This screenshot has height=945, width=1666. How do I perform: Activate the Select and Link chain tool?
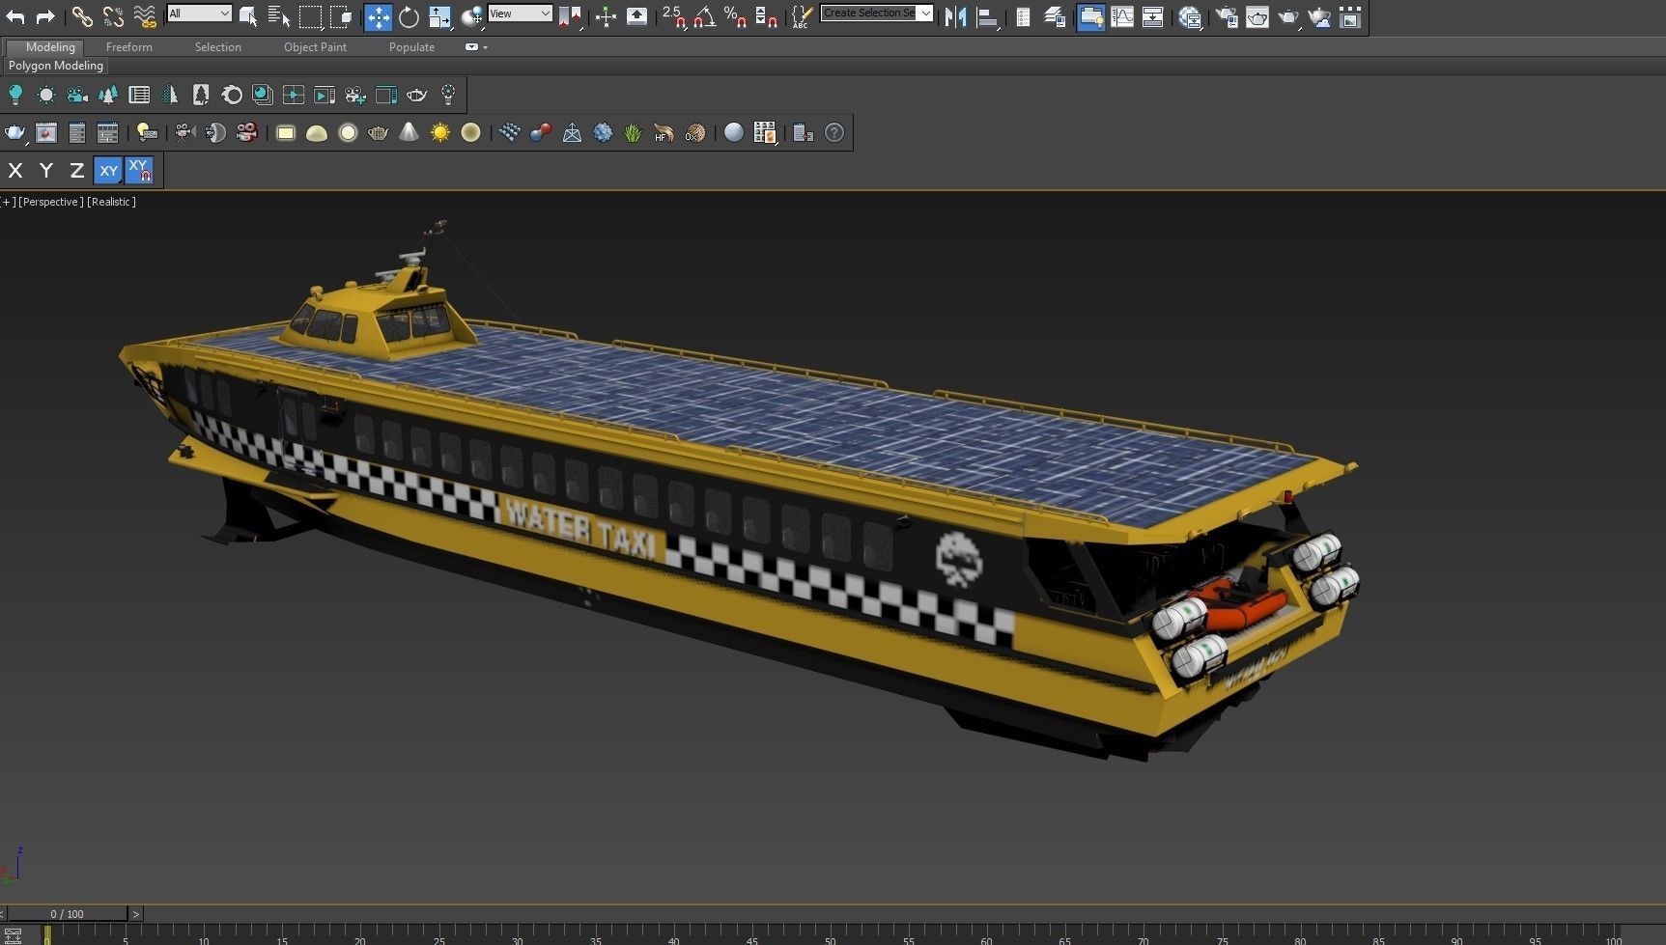tap(82, 16)
